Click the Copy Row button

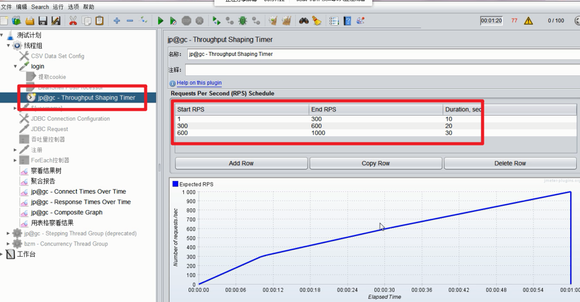pyautogui.click(x=376, y=163)
